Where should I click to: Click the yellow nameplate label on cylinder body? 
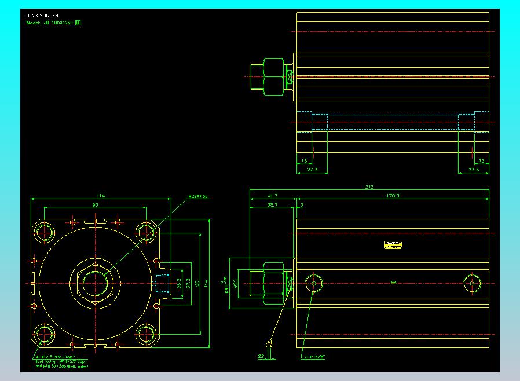click(x=393, y=245)
